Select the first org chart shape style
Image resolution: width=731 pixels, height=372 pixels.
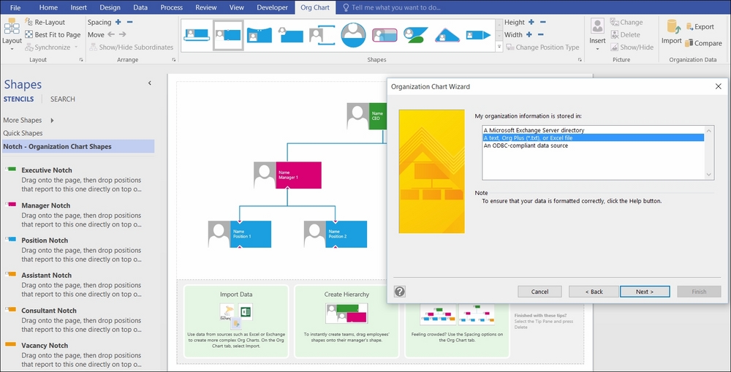point(196,35)
